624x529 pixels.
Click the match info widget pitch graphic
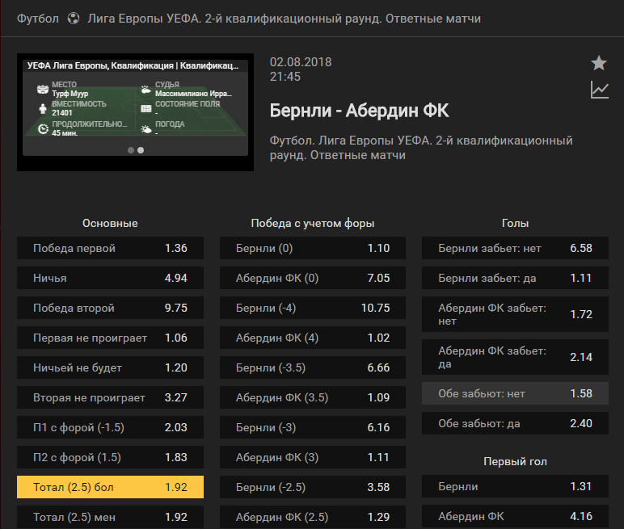pos(135,112)
